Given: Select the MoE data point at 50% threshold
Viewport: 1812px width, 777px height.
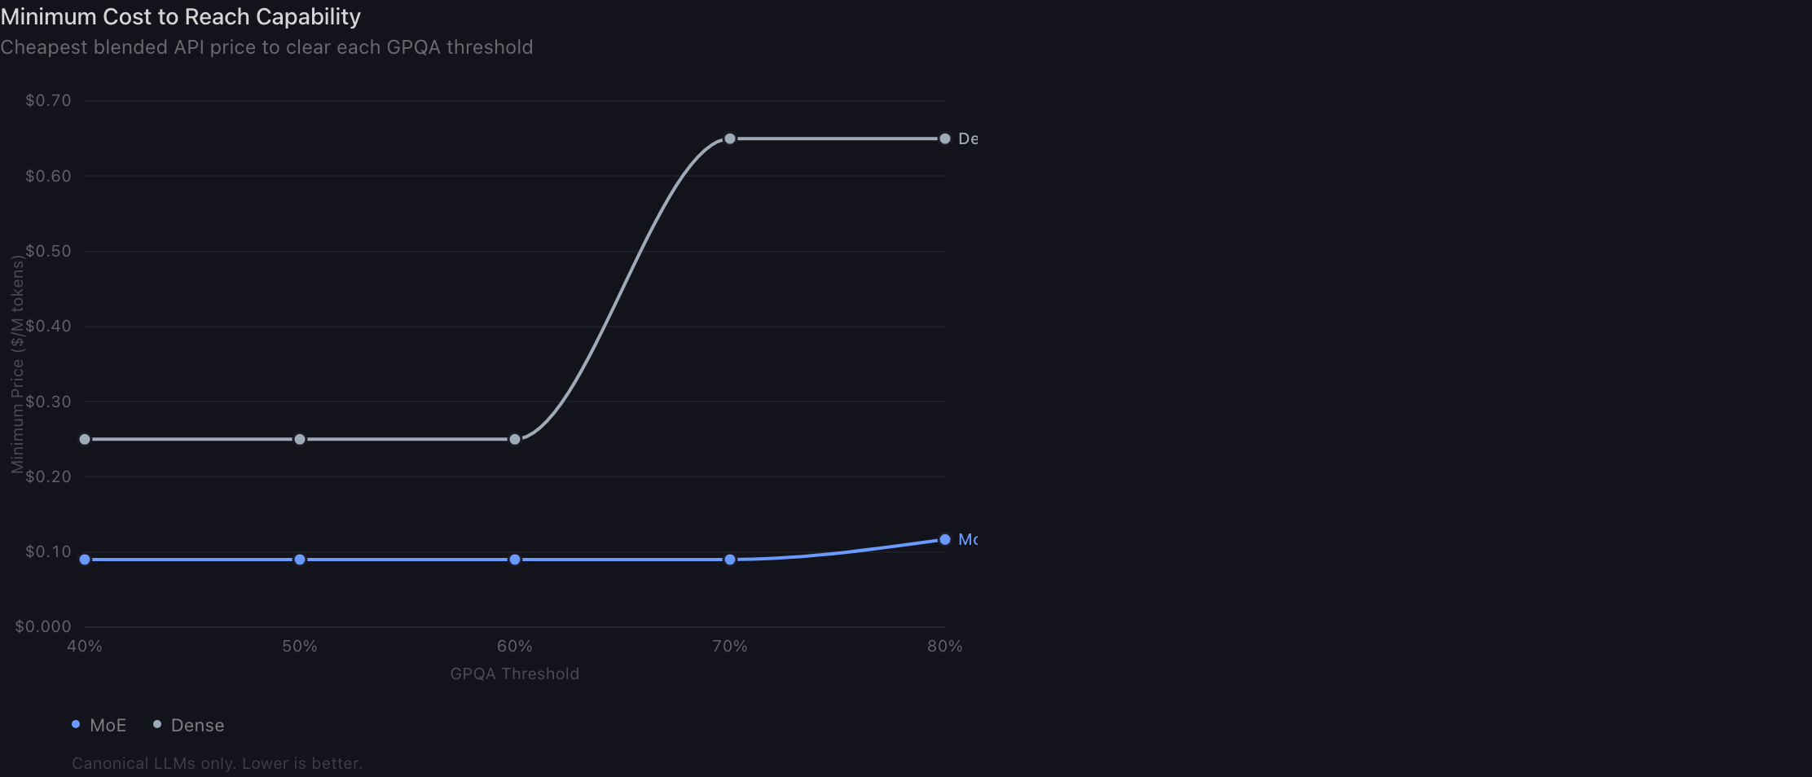Looking at the screenshot, I should 300,560.
